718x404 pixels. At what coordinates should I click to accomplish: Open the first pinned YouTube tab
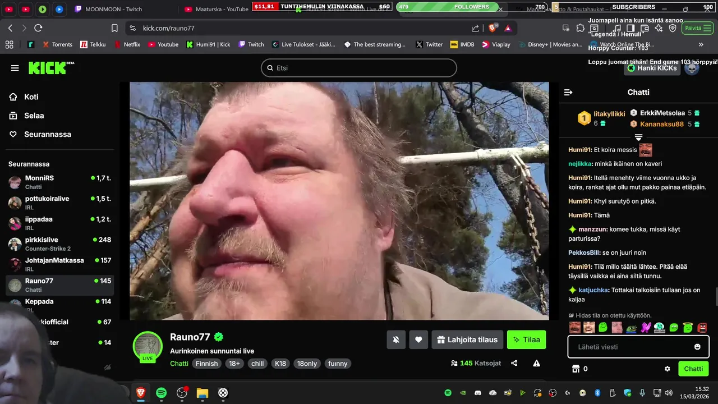[x=9, y=9]
